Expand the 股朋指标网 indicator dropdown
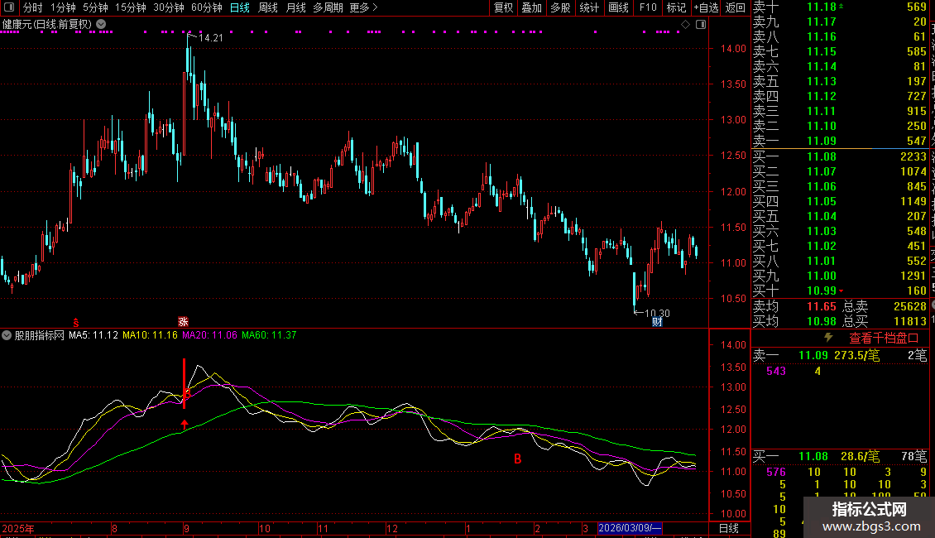This screenshot has width=935, height=538. (7, 335)
